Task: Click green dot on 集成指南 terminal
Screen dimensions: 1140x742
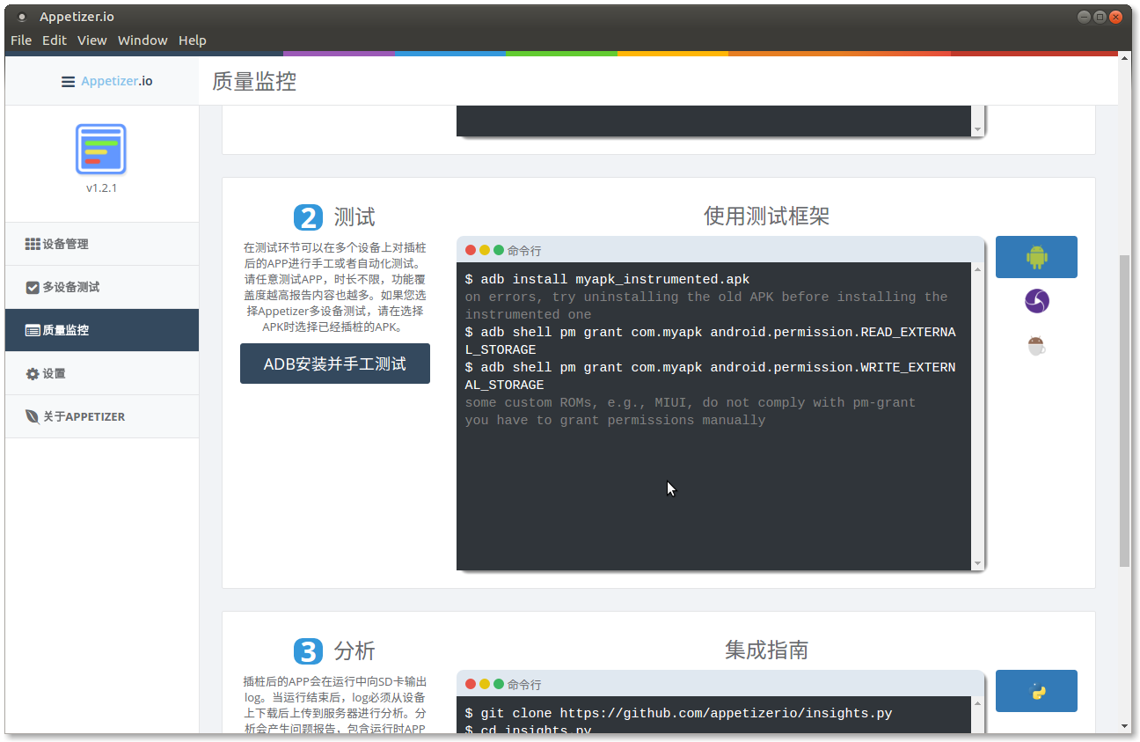Action: (x=499, y=684)
